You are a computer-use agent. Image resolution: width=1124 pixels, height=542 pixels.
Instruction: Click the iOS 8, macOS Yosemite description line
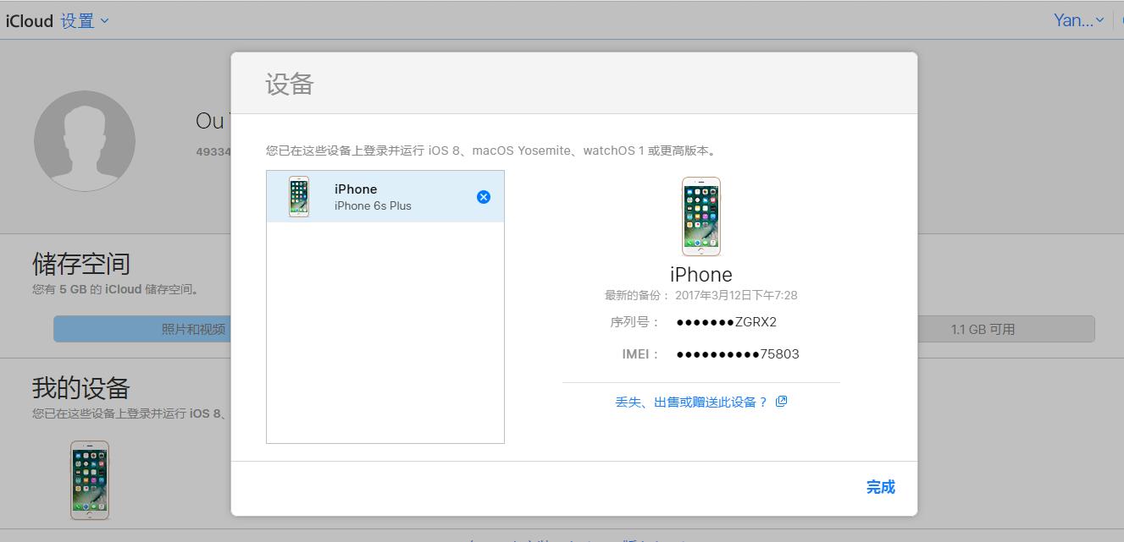[492, 151]
